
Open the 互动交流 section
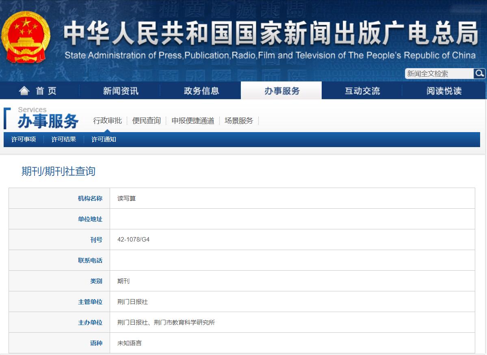point(362,90)
